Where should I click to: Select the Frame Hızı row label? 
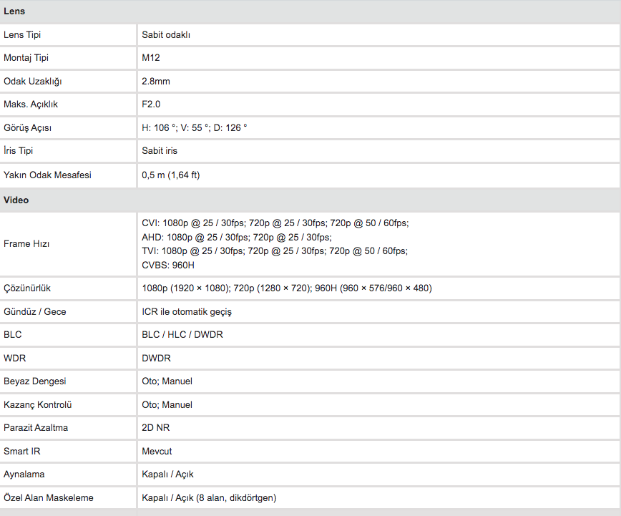26,244
